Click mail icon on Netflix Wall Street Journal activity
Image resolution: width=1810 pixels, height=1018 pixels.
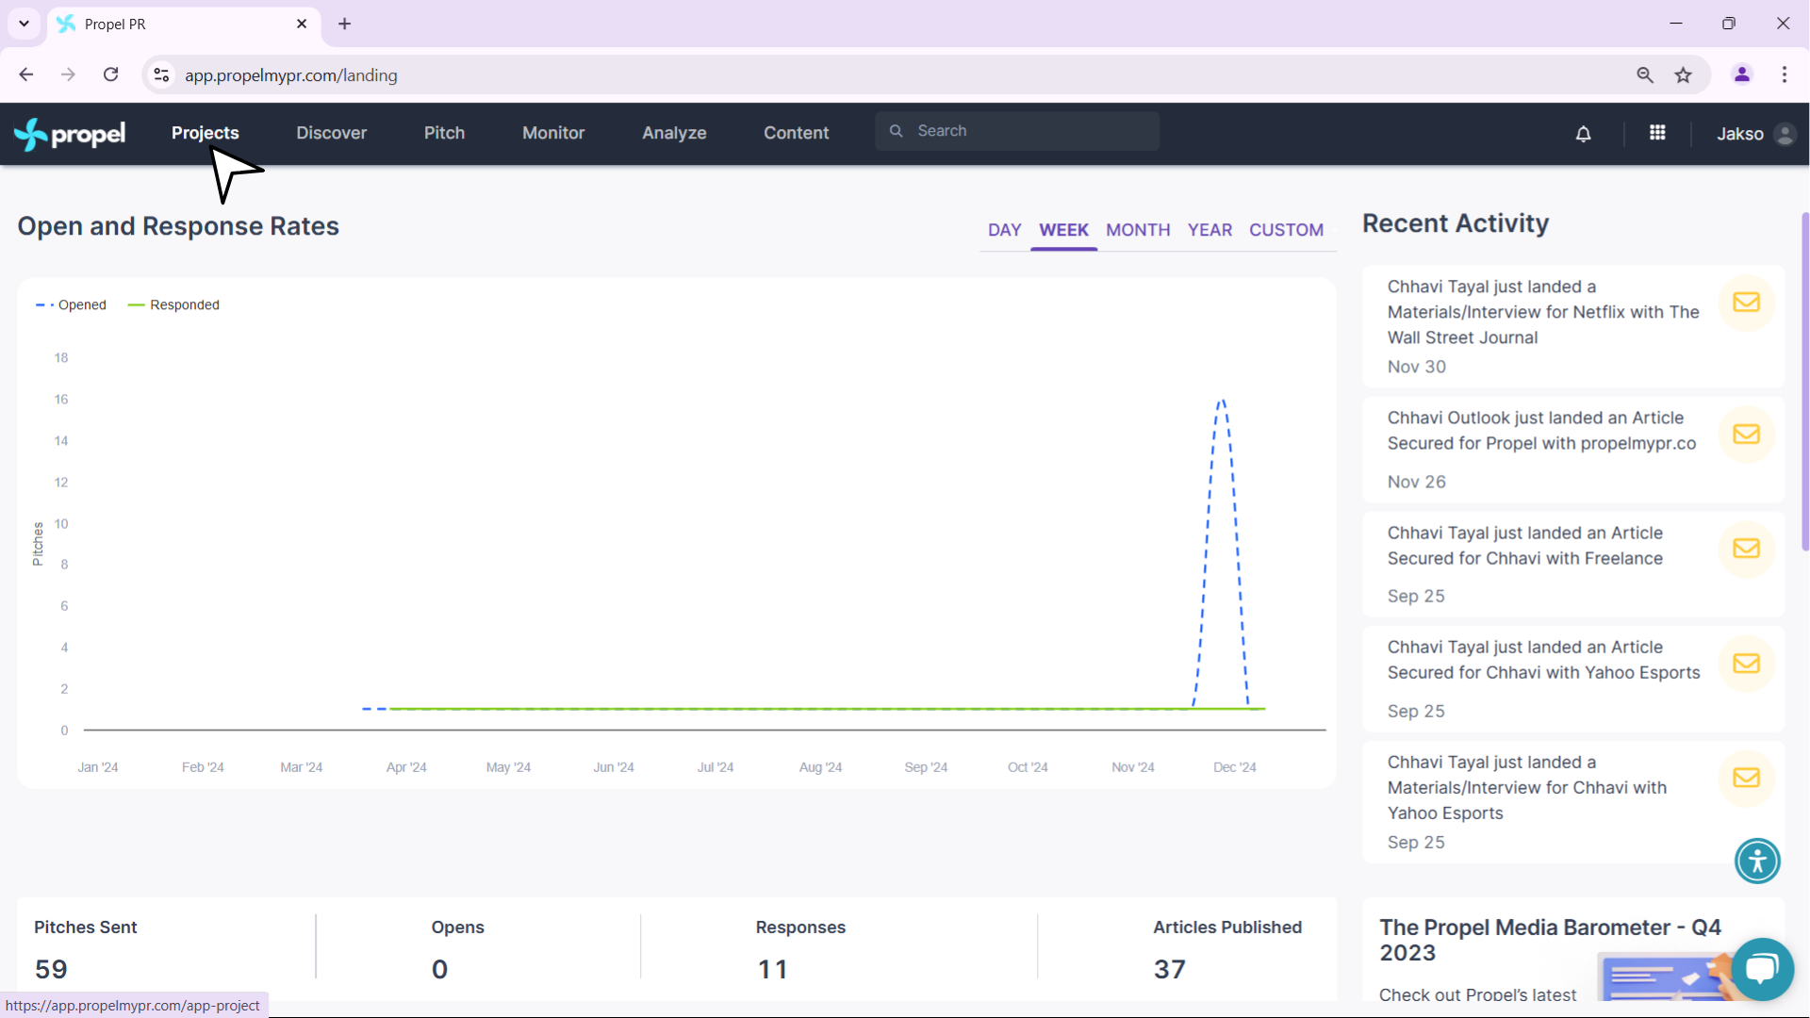(1747, 303)
